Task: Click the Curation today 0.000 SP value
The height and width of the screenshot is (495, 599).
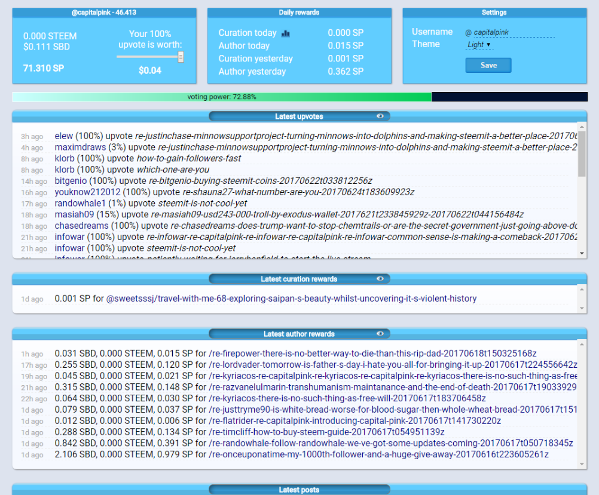Action: click(346, 33)
